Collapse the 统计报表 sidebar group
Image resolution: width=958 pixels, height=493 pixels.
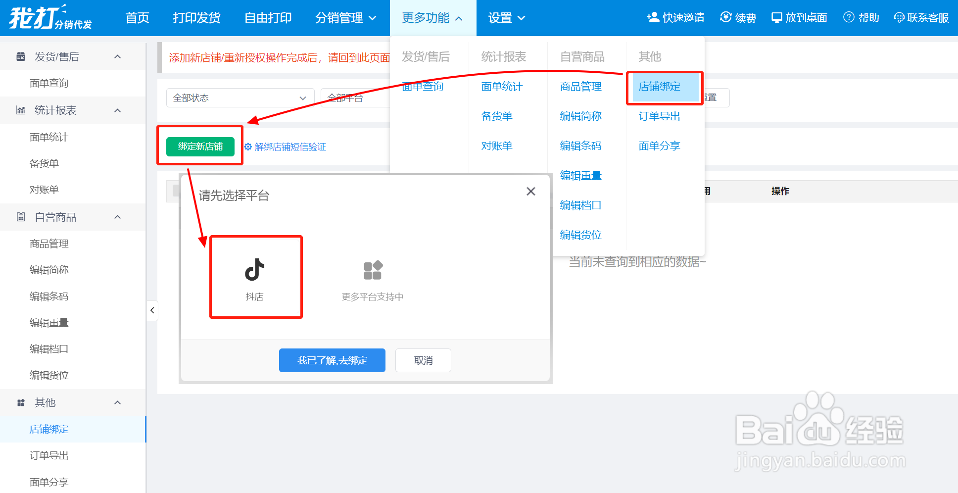pos(117,110)
